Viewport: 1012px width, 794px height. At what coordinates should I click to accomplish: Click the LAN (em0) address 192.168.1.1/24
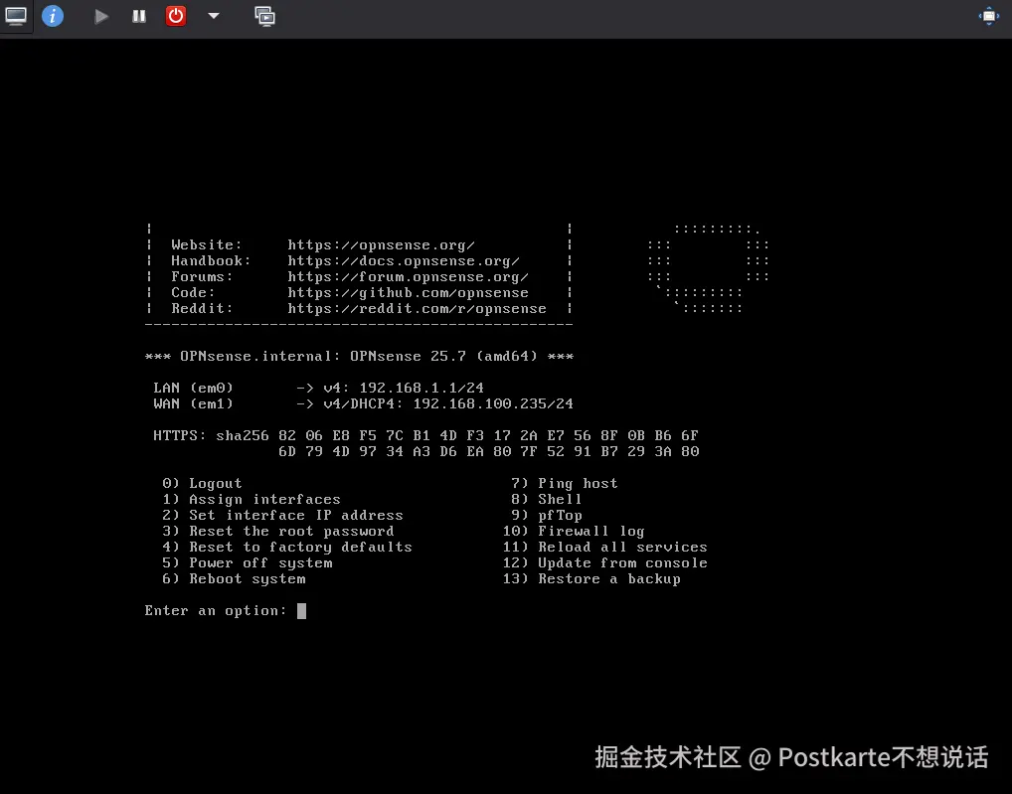[422, 388]
